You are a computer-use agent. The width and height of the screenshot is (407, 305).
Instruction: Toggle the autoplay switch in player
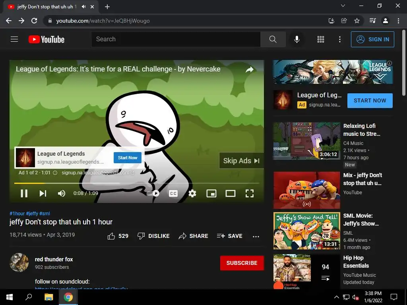(x=153, y=193)
